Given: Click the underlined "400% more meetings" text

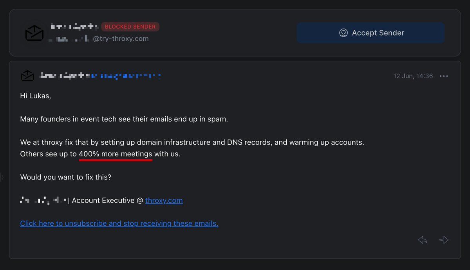Looking at the screenshot, I should pos(116,154).
